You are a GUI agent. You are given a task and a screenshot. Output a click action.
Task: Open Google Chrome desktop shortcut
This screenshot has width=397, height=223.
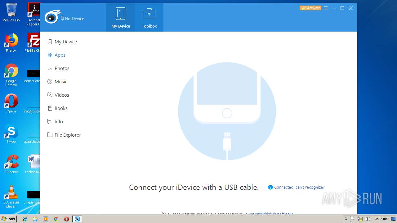[x=11, y=75]
